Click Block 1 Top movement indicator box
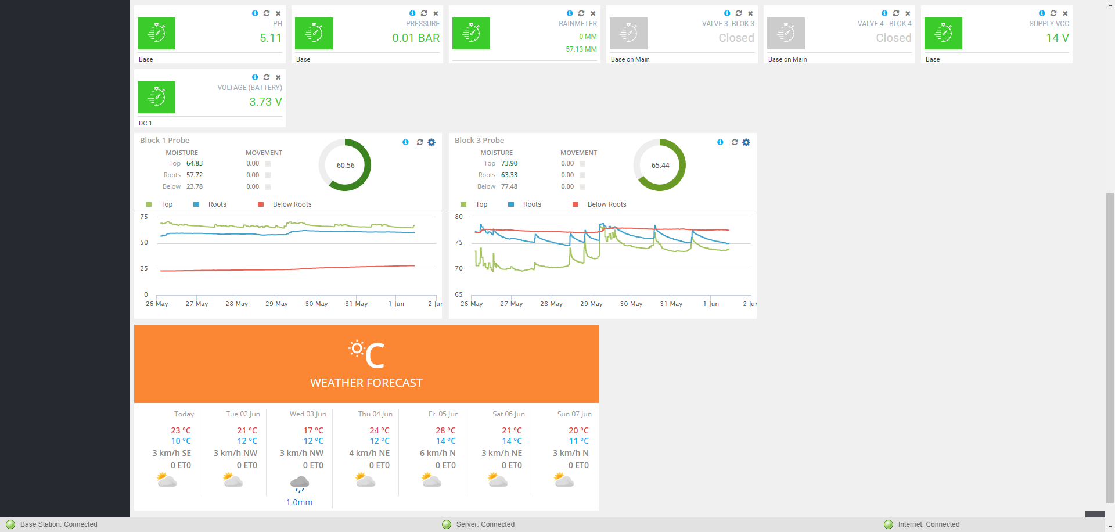The height and width of the screenshot is (532, 1115). [x=268, y=164]
